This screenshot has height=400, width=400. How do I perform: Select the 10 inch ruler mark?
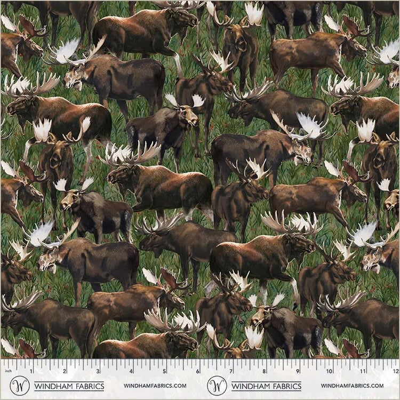(330, 371)
